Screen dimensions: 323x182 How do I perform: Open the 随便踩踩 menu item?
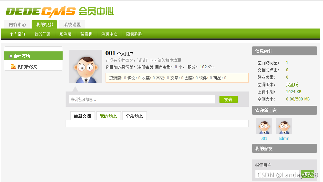coord(134,34)
